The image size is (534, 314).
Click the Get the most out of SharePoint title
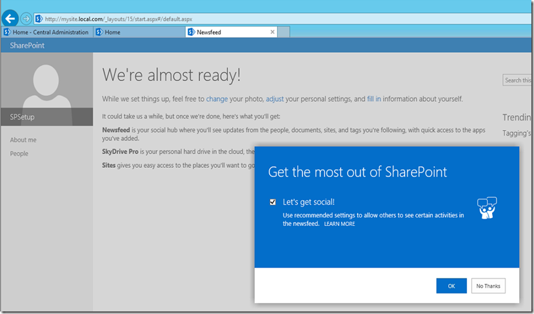tap(357, 172)
